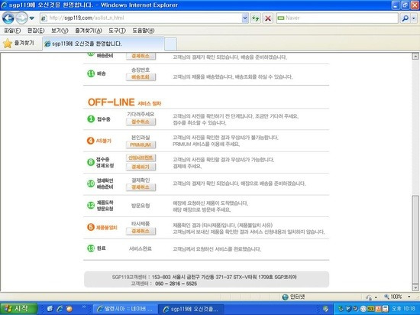
Task: Click the PRIMIUM button
Action: pyautogui.click(x=141, y=145)
